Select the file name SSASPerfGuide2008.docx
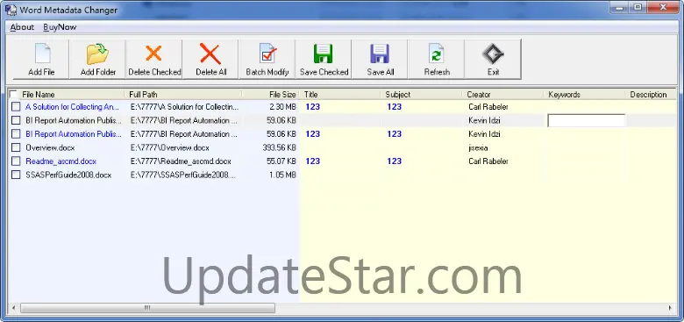 coord(68,175)
